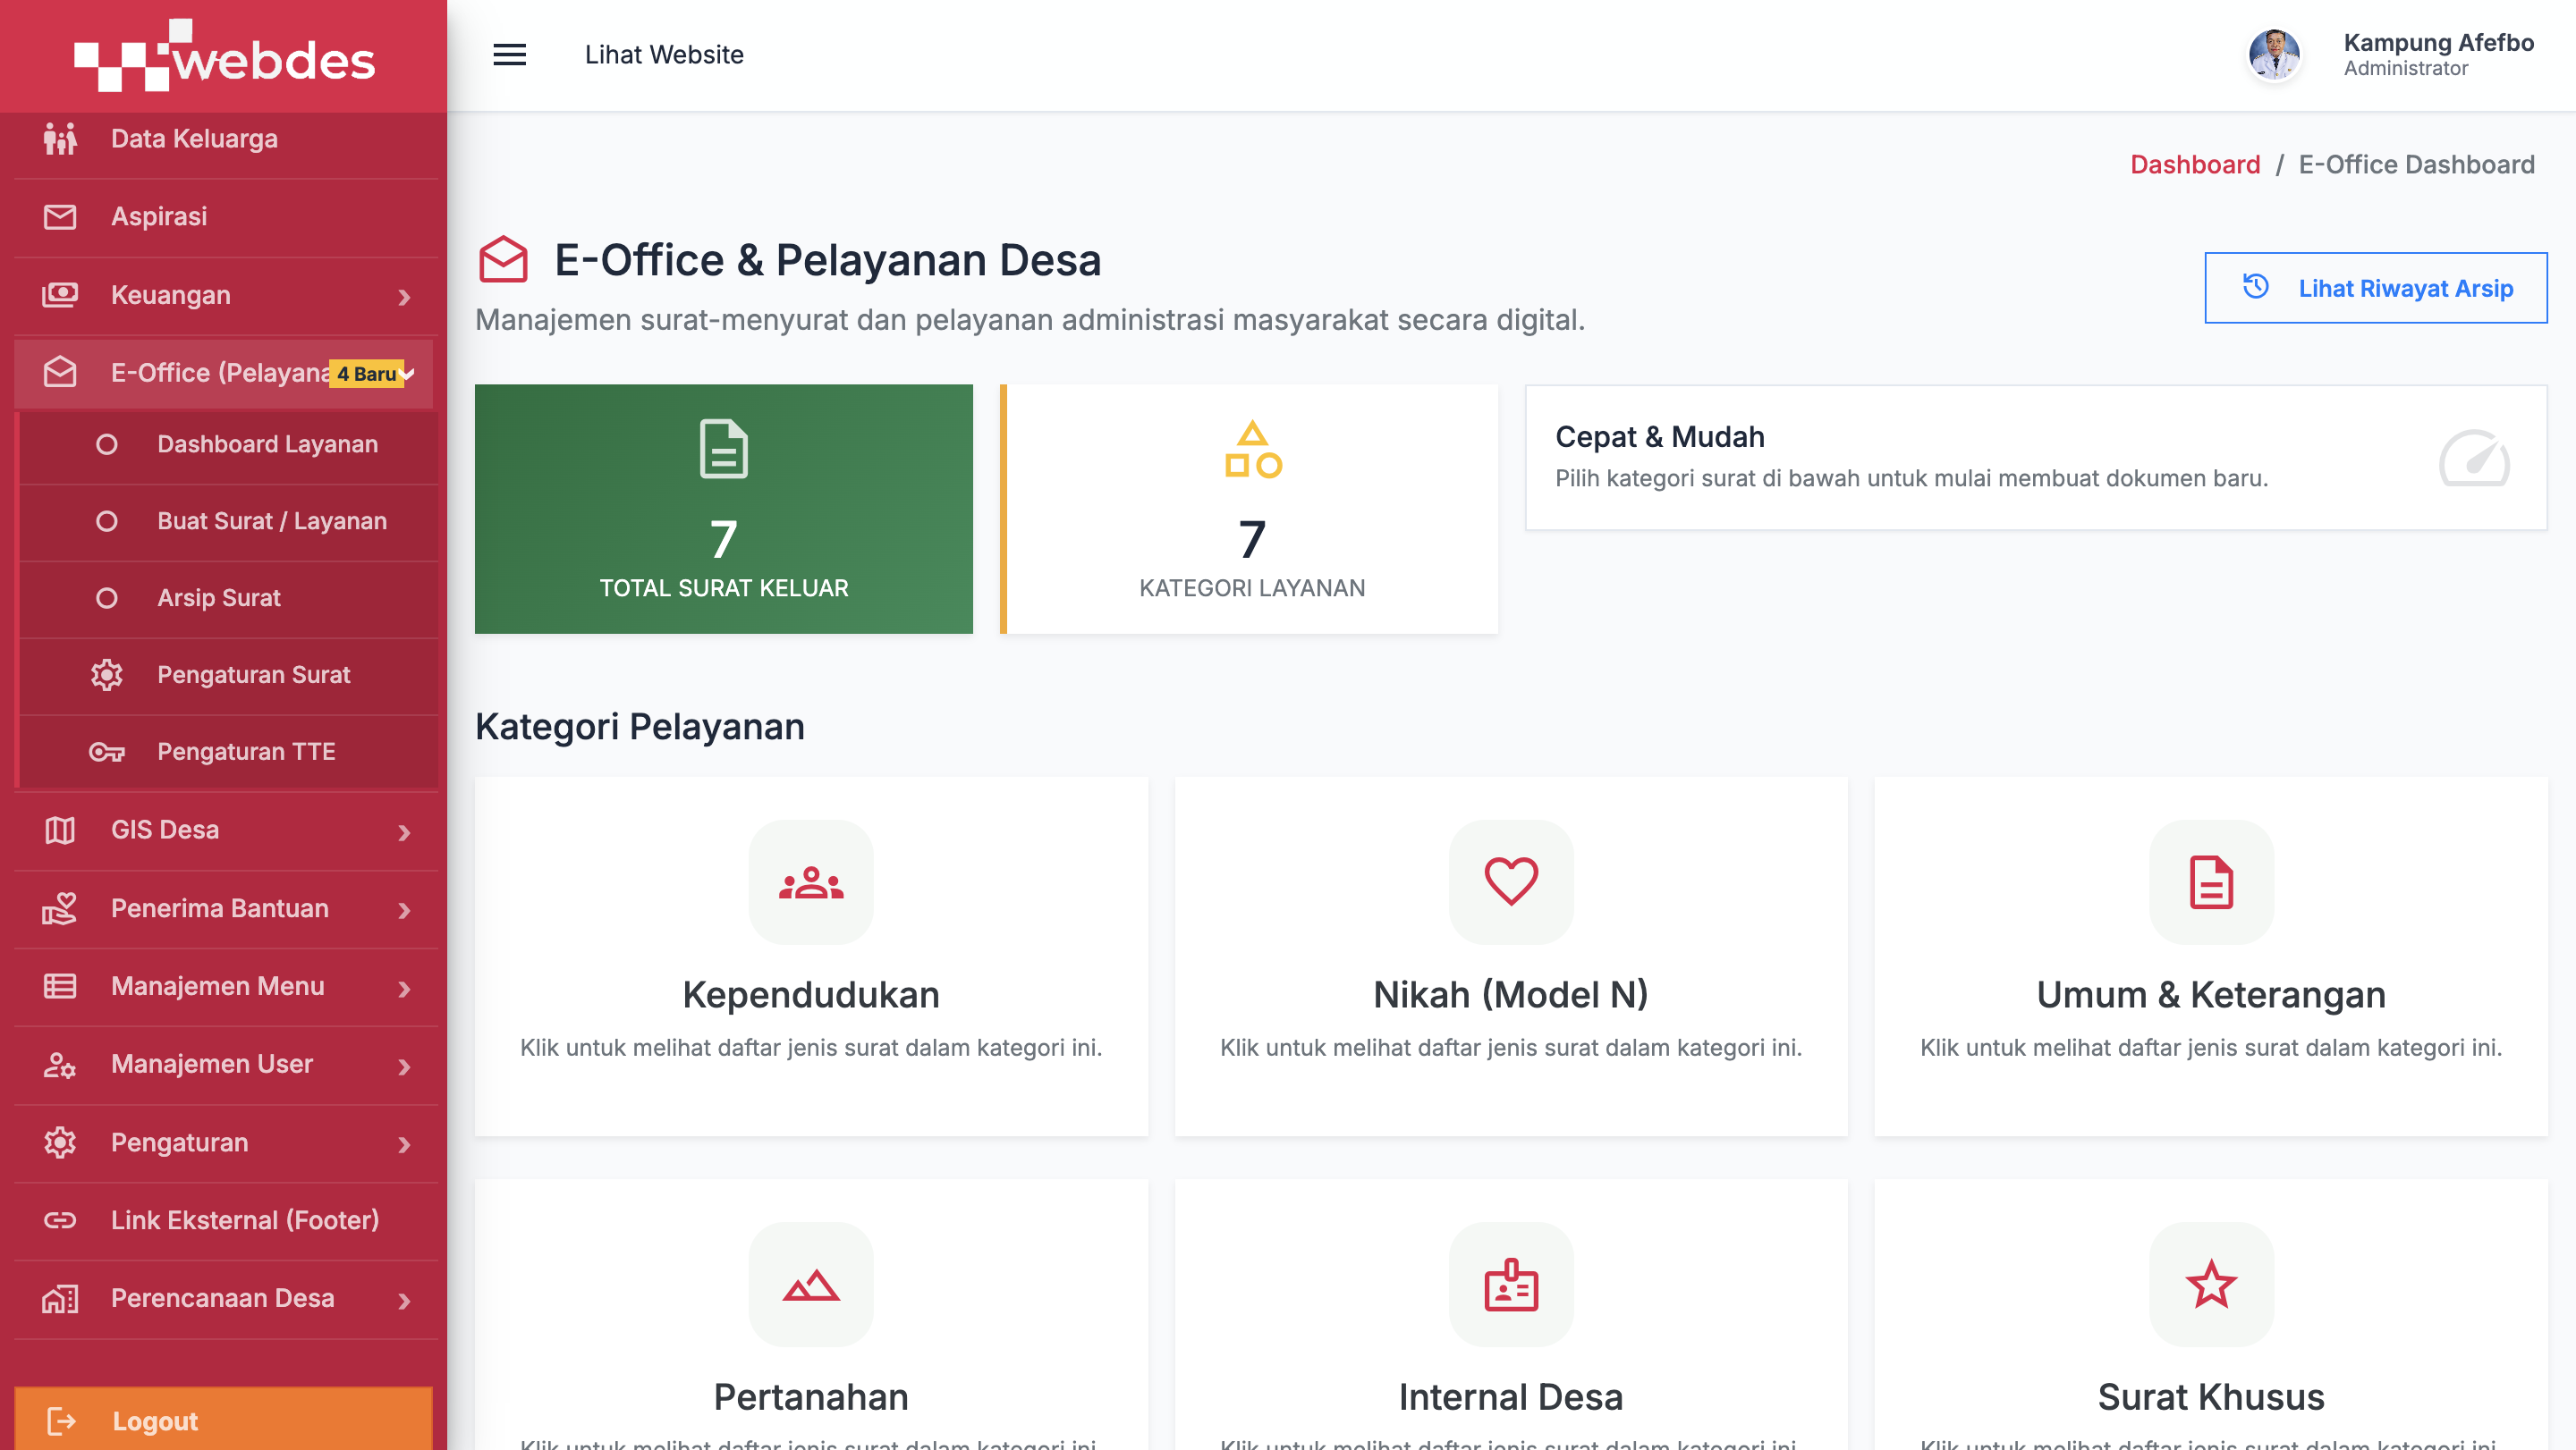
Task: Toggle the hamburger sidebar menu icon
Action: click(509, 54)
